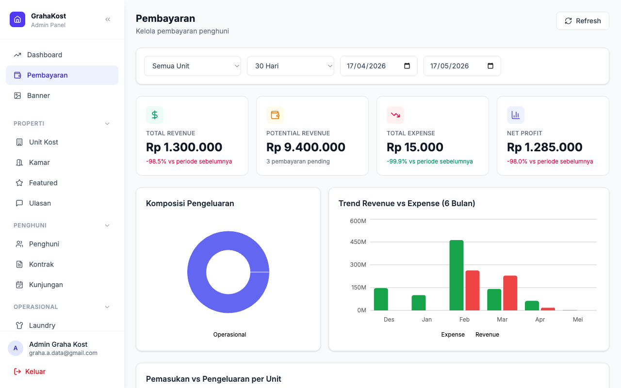Click the Rp 15.000 total expense value

click(415, 147)
